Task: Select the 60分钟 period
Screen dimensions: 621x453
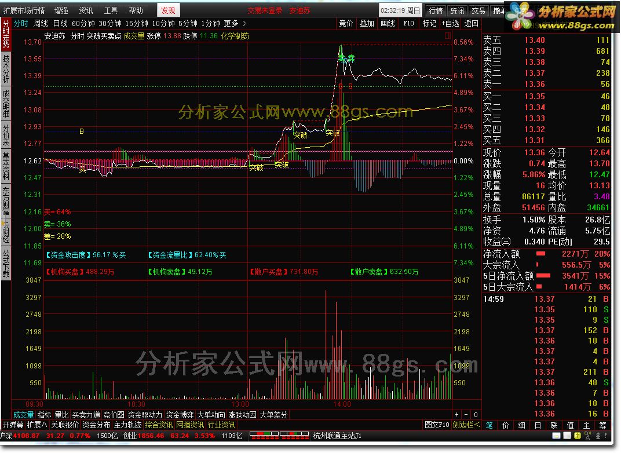Action: pyautogui.click(x=83, y=23)
